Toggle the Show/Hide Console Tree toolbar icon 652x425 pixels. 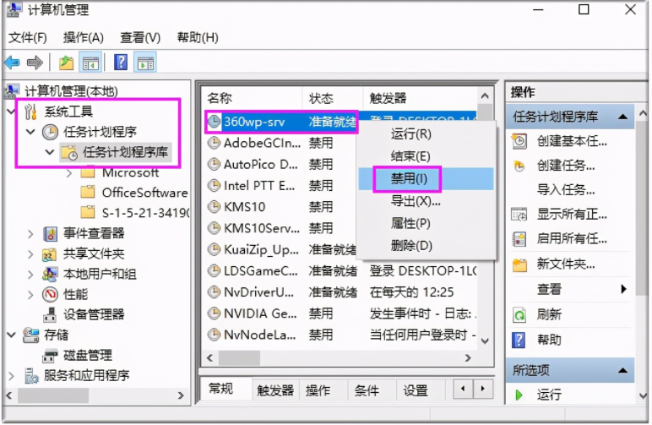click(90, 63)
